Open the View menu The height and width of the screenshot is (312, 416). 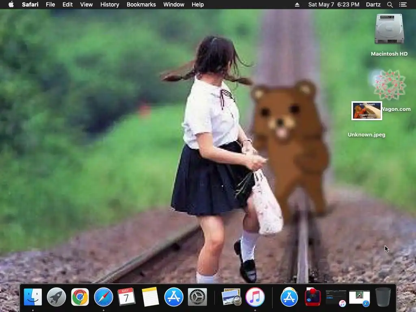click(87, 4)
